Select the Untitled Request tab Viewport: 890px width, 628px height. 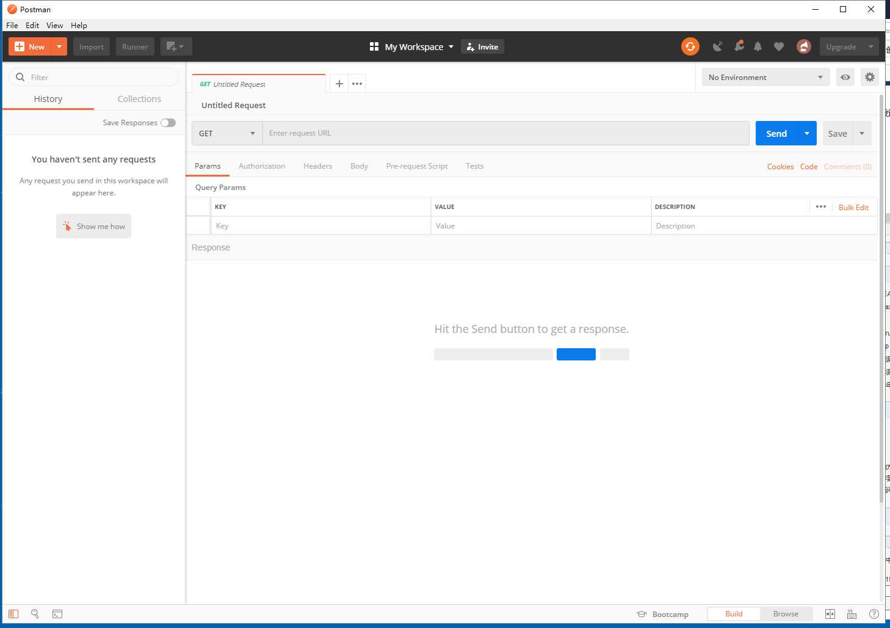259,84
